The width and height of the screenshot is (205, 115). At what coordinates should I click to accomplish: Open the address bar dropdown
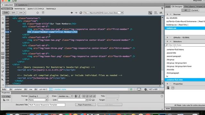pos(122,13)
